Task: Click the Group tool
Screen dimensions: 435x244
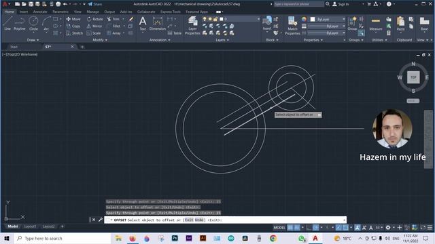Action: (352, 23)
